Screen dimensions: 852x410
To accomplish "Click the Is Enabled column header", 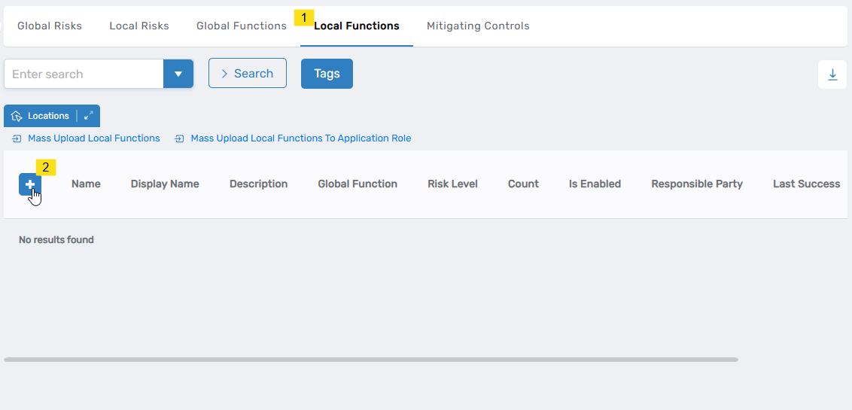I will [x=595, y=184].
